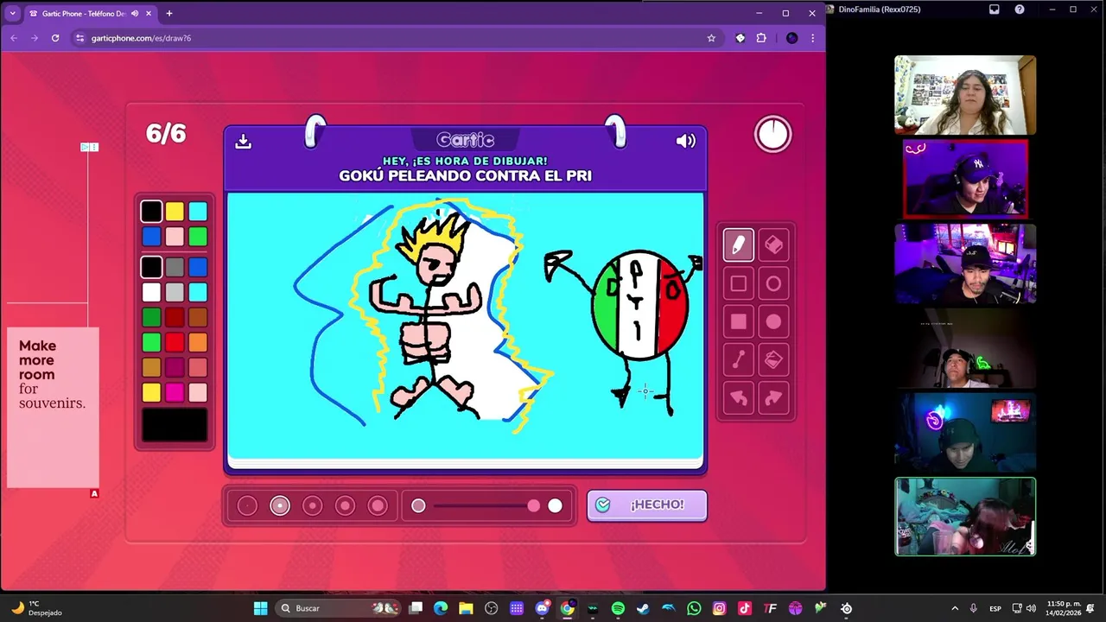Image resolution: width=1106 pixels, height=622 pixels.
Task: Click the round timer clock icon
Action: (772, 134)
